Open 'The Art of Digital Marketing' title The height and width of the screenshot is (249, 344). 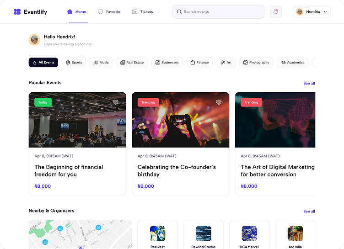(278, 171)
